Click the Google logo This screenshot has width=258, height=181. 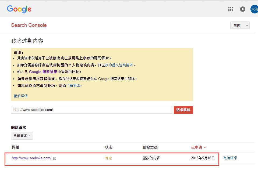[19, 9]
